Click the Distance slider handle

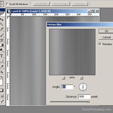(88, 101)
